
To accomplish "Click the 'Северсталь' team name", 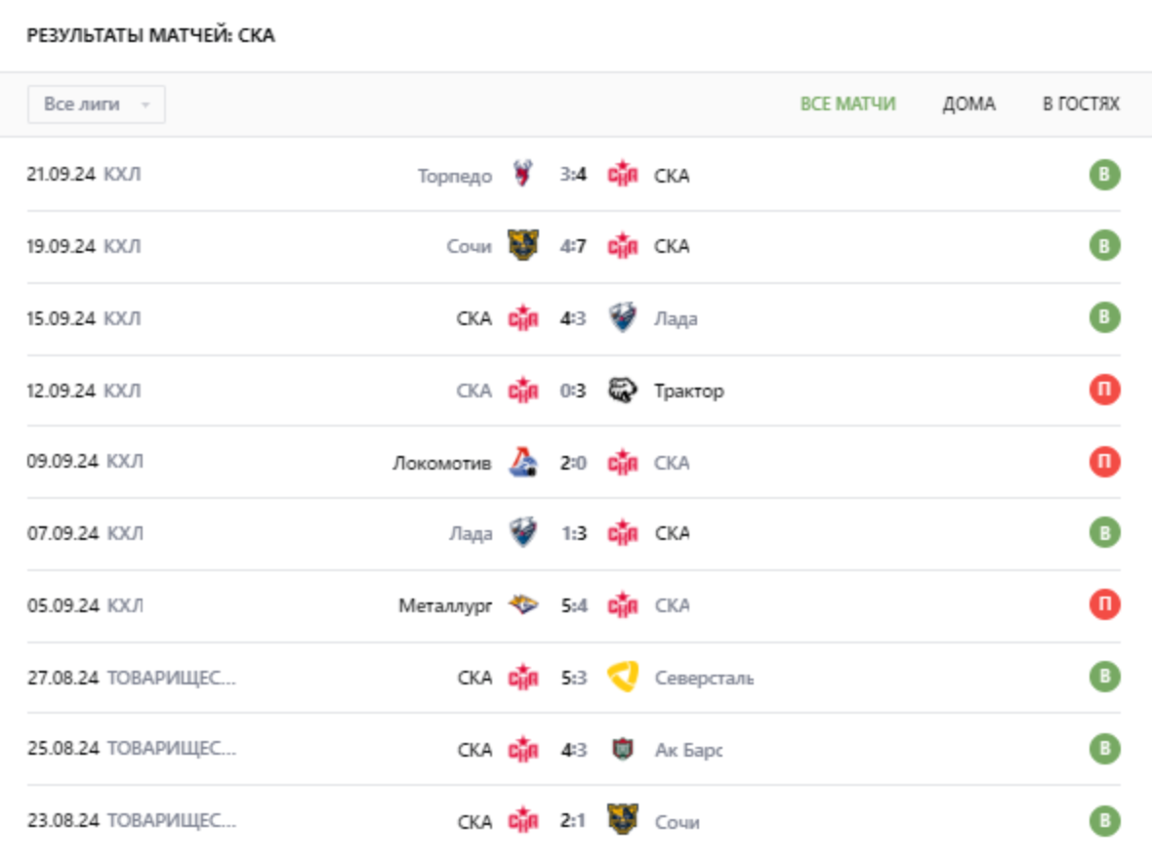I will click(703, 679).
